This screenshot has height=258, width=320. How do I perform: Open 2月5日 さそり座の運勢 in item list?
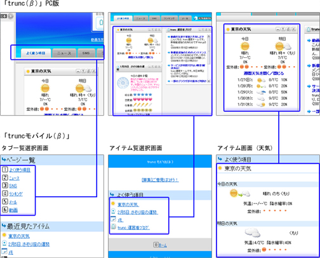coord(138,212)
